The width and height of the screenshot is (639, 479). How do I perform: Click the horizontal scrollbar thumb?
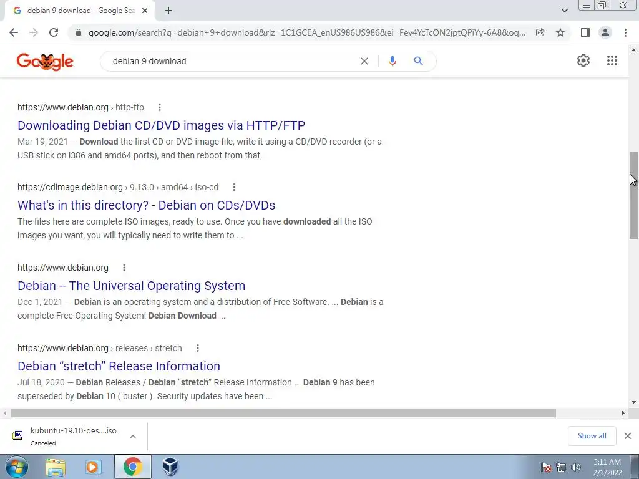tap(283, 414)
